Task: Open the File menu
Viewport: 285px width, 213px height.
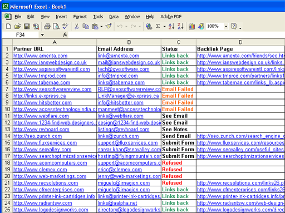Action: coord(18,17)
